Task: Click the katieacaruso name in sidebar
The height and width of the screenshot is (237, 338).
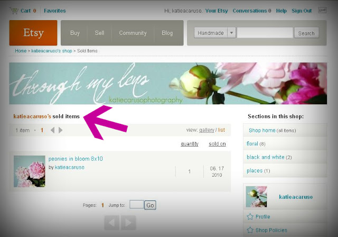Action: 296,197
